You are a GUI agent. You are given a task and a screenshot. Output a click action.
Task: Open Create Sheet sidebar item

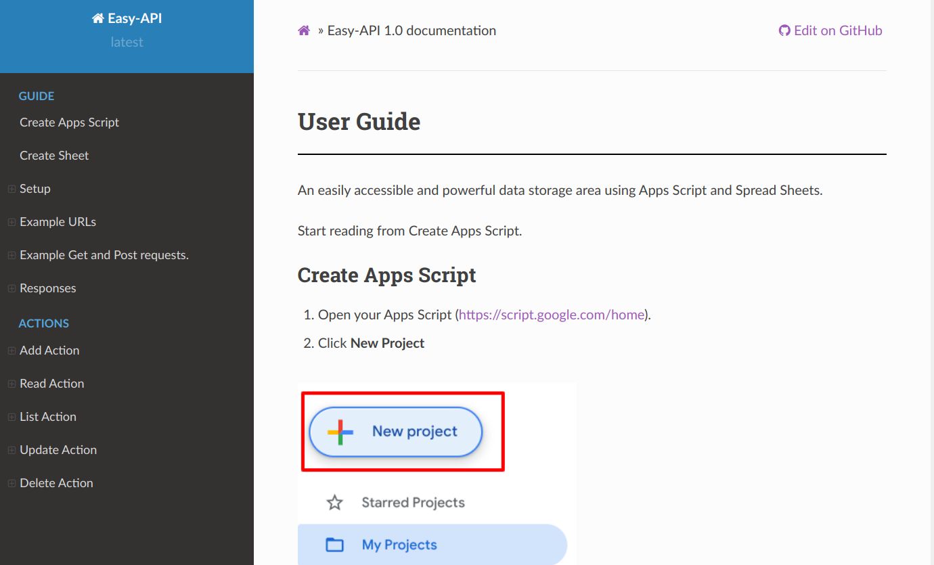point(54,156)
